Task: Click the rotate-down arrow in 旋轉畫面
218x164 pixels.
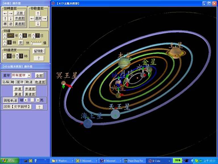Action: pos(11,19)
